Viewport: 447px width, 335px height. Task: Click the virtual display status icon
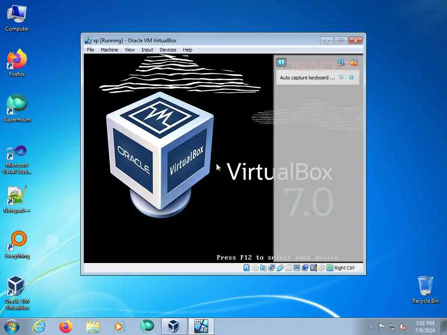click(296, 268)
